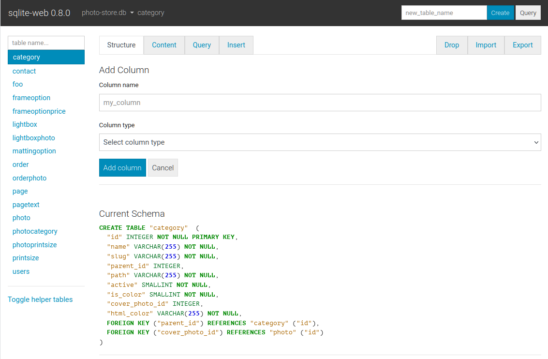Viewport: 548px width, 359px height.
Task: Click Toggle helper tables link
Action: tap(40, 299)
